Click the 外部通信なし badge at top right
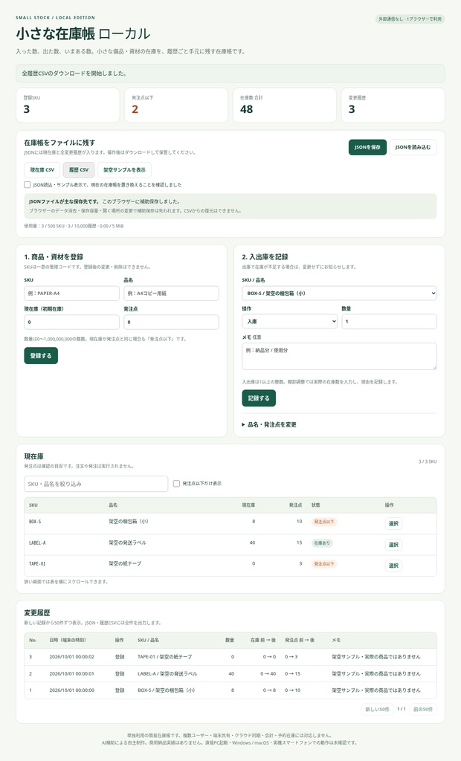 coord(410,19)
